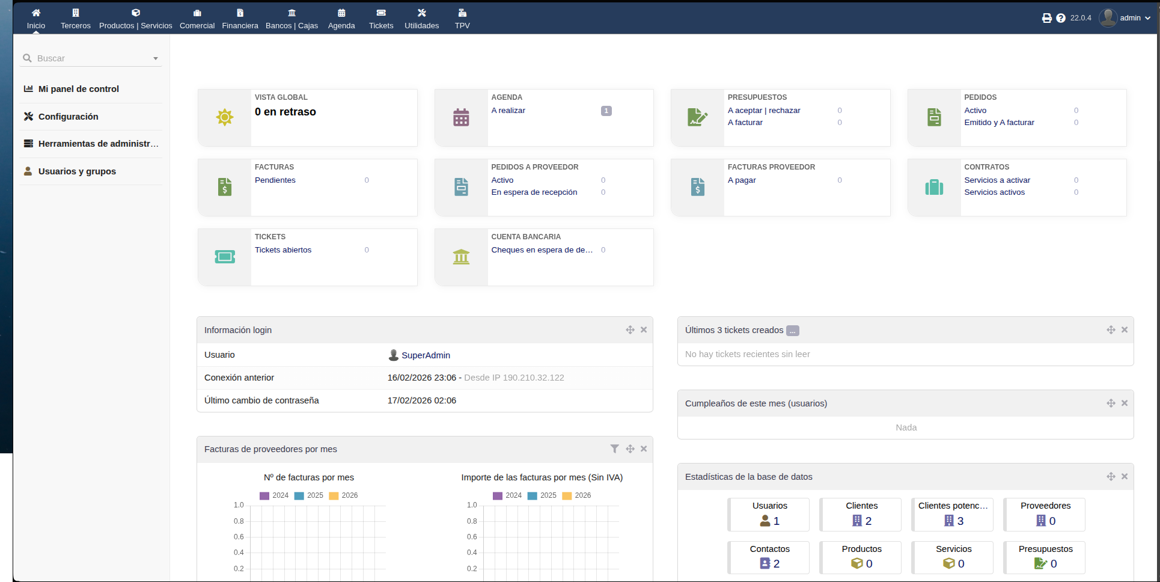Open the Agenda top menu
The height and width of the screenshot is (582, 1160).
pos(341,19)
